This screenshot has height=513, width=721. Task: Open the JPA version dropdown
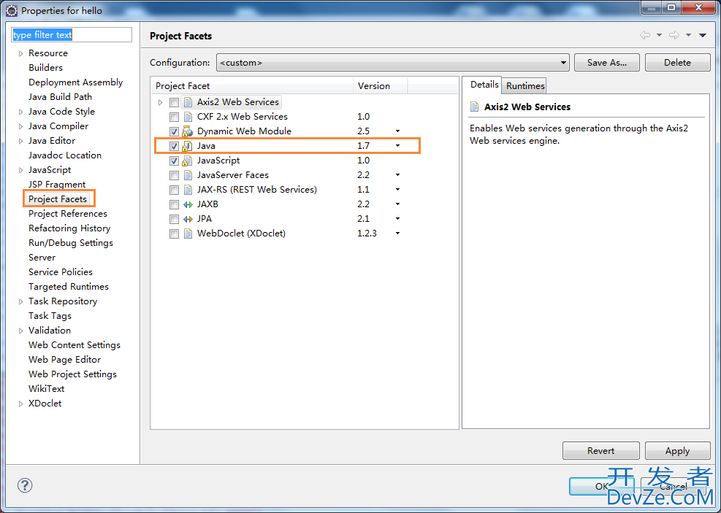click(x=397, y=219)
